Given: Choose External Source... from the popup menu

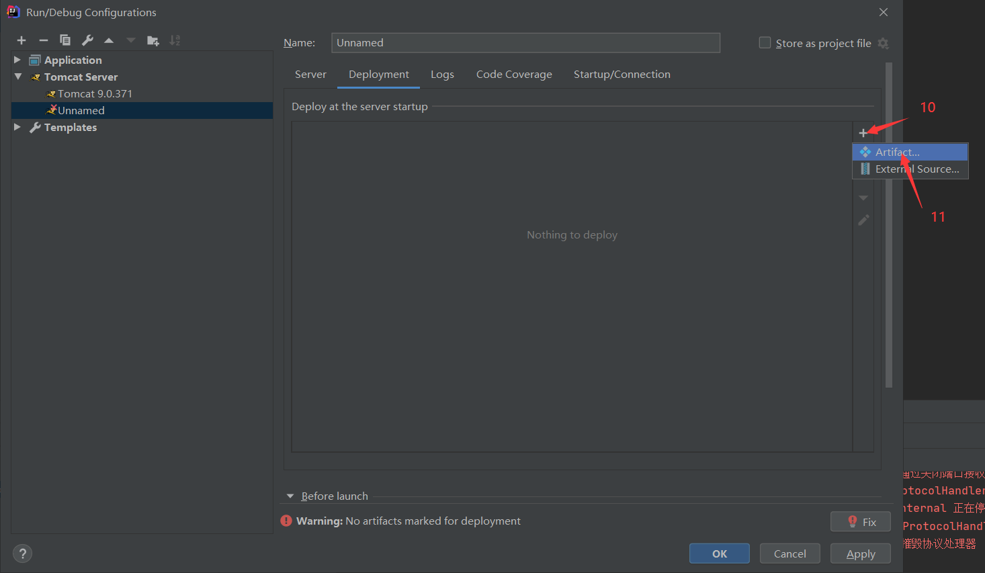Looking at the screenshot, I should click(910, 169).
